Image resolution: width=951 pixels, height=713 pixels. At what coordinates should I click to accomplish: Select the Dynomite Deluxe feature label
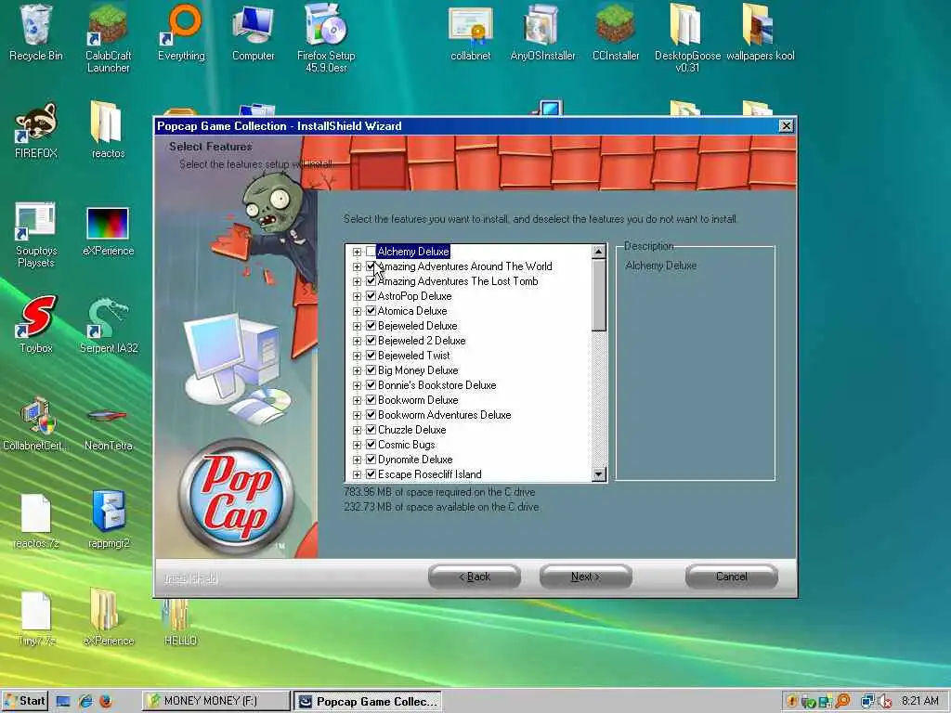tap(415, 460)
